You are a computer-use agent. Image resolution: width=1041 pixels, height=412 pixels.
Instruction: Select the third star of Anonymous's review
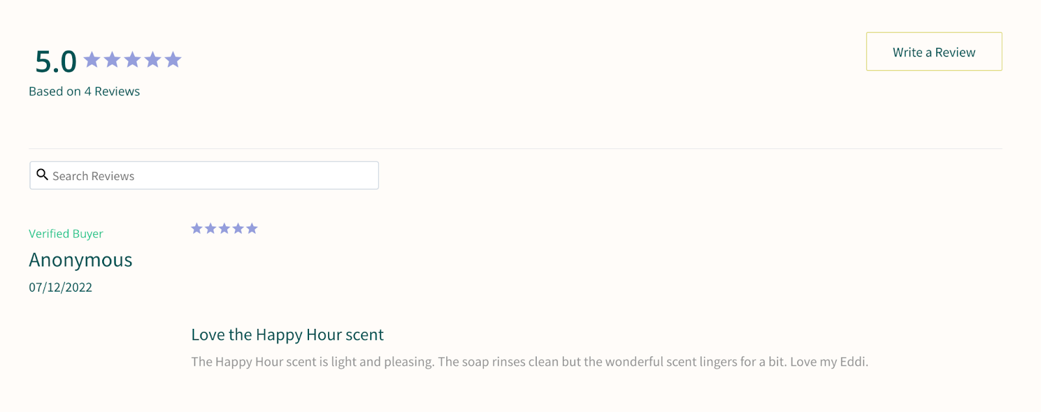[x=224, y=228]
